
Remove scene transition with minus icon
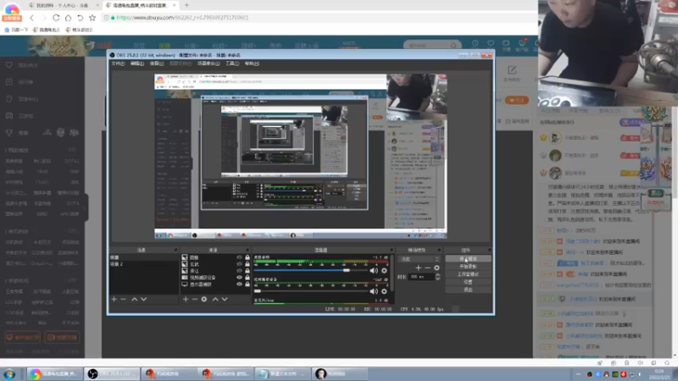pyautogui.click(x=427, y=268)
